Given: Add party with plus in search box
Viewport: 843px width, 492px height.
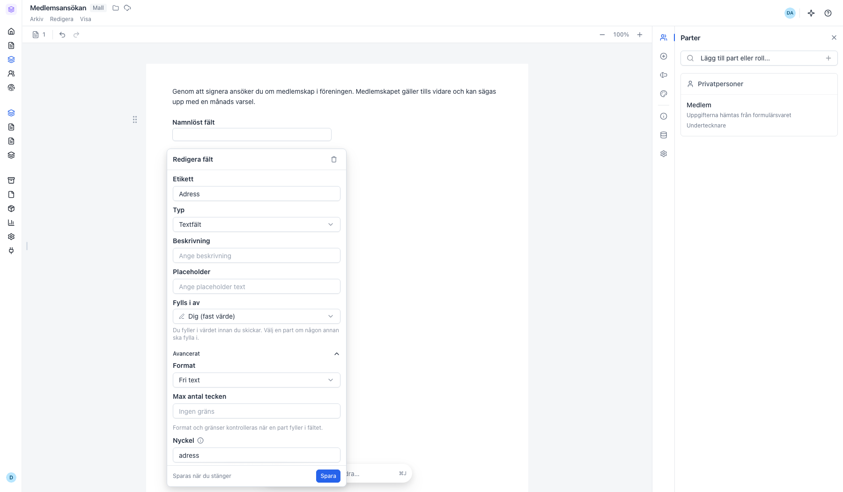Looking at the screenshot, I should (828, 58).
